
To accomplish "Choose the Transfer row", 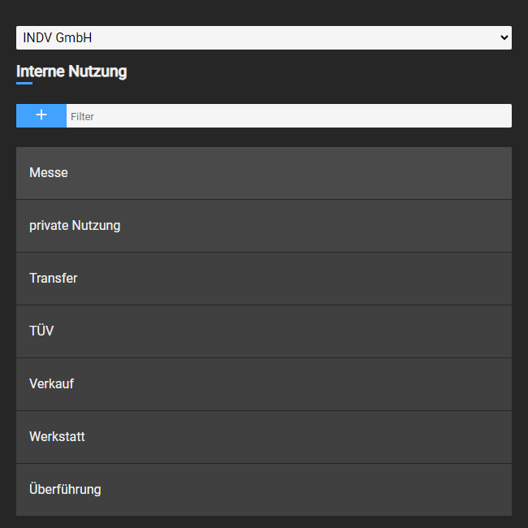I will point(264,279).
